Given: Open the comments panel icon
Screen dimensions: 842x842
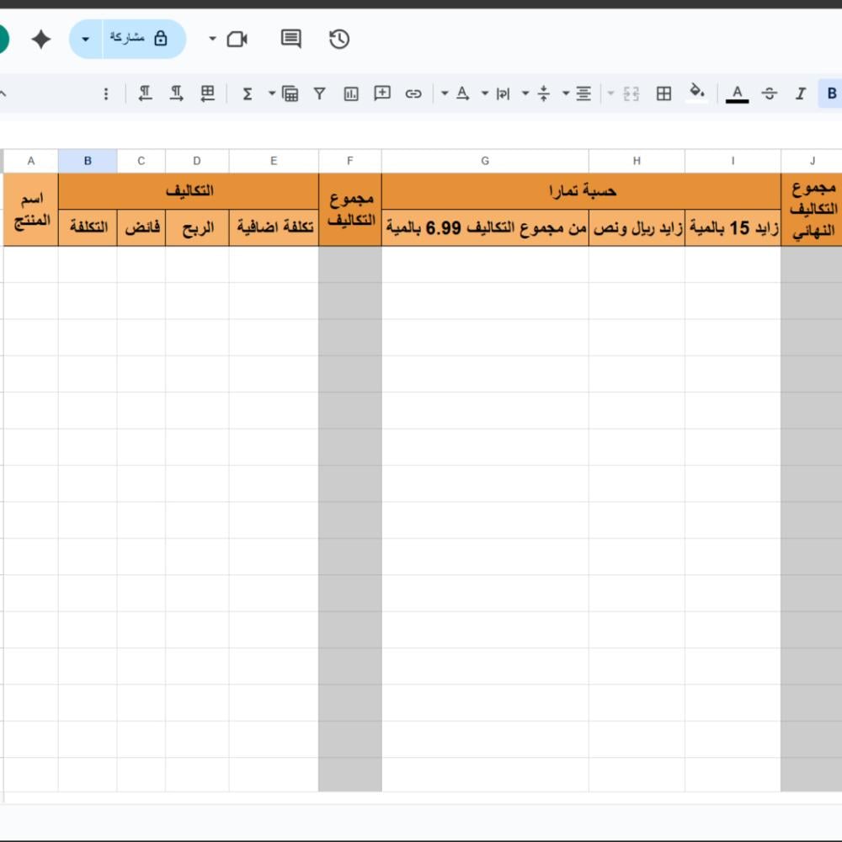Looking at the screenshot, I should tap(291, 39).
